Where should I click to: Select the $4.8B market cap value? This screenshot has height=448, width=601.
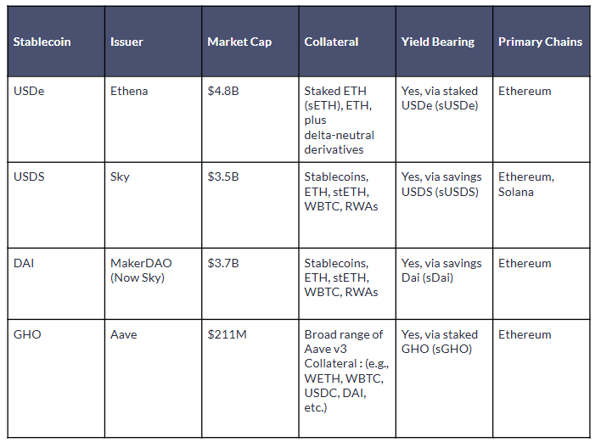point(223,91)
